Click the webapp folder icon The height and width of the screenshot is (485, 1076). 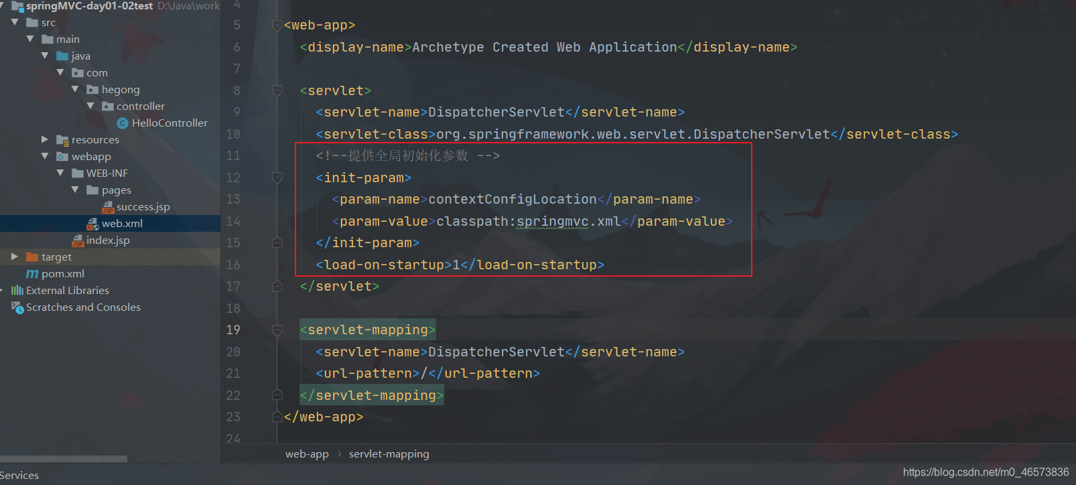tap(62, 156)
